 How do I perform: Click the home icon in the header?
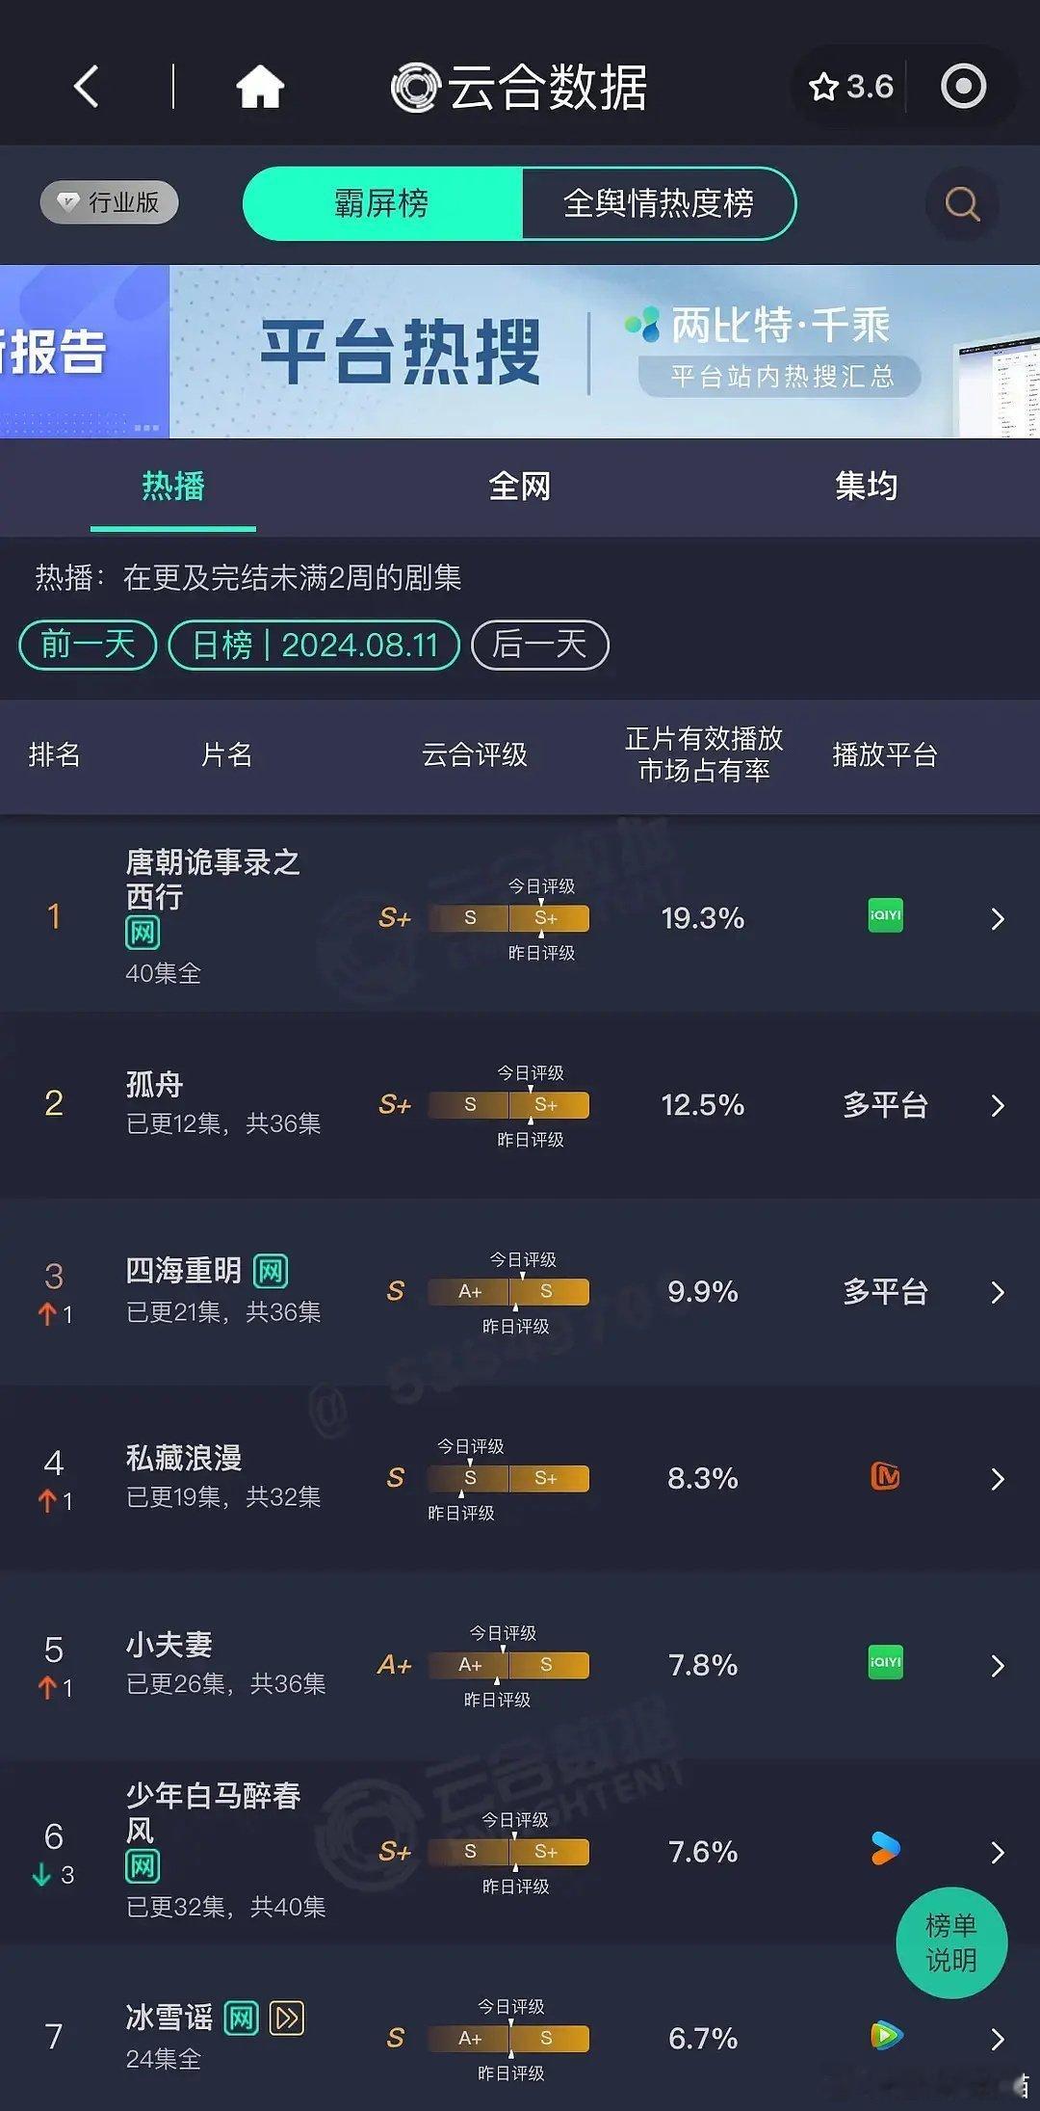[258, 86]
